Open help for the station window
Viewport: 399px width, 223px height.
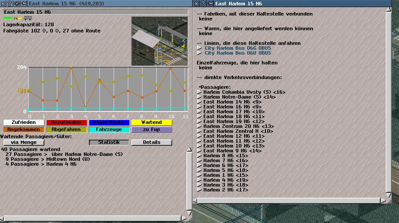(10, 3)
